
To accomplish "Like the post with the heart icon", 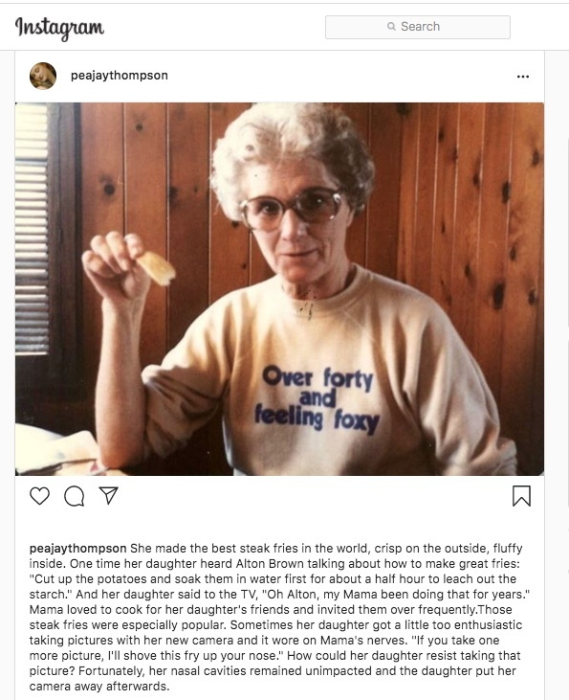I will click(39, 496).
